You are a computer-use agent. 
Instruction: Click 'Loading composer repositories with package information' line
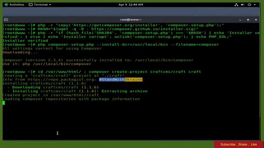tap(71, 99)
